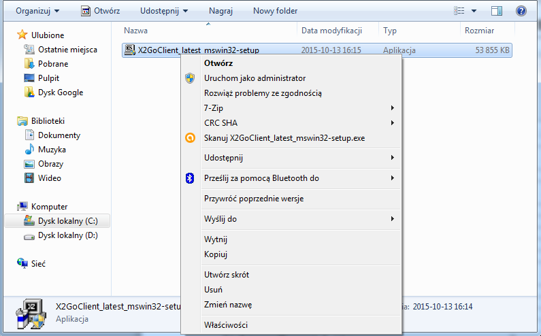
Task: Sort by Data modyfikacji column header
Action: point(331,31)
